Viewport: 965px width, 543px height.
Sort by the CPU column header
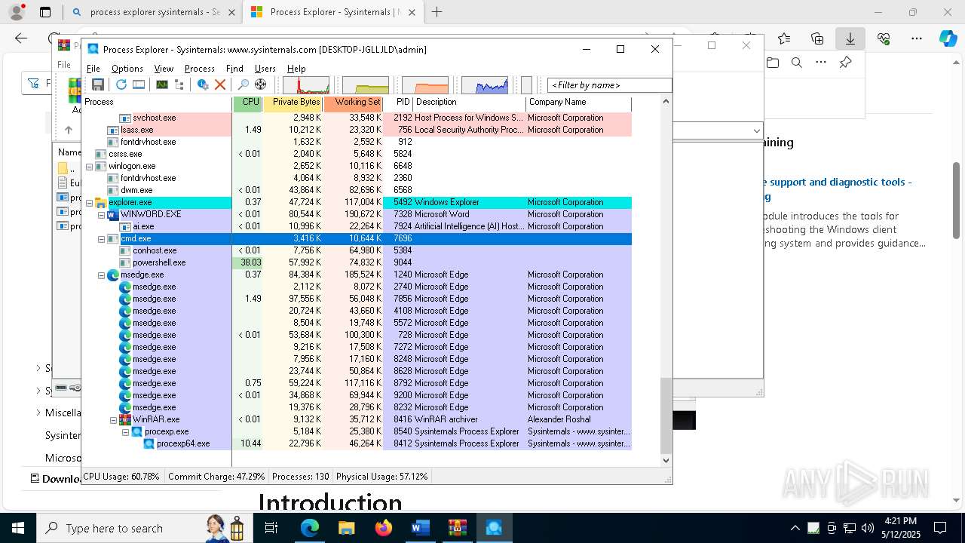pyautogui.click(x=248, y=103)
